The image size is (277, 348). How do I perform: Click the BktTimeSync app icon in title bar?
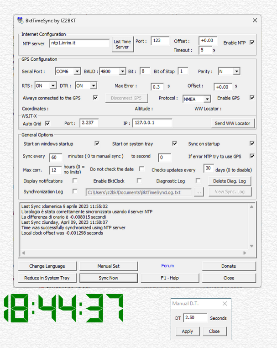pos(20,20)
